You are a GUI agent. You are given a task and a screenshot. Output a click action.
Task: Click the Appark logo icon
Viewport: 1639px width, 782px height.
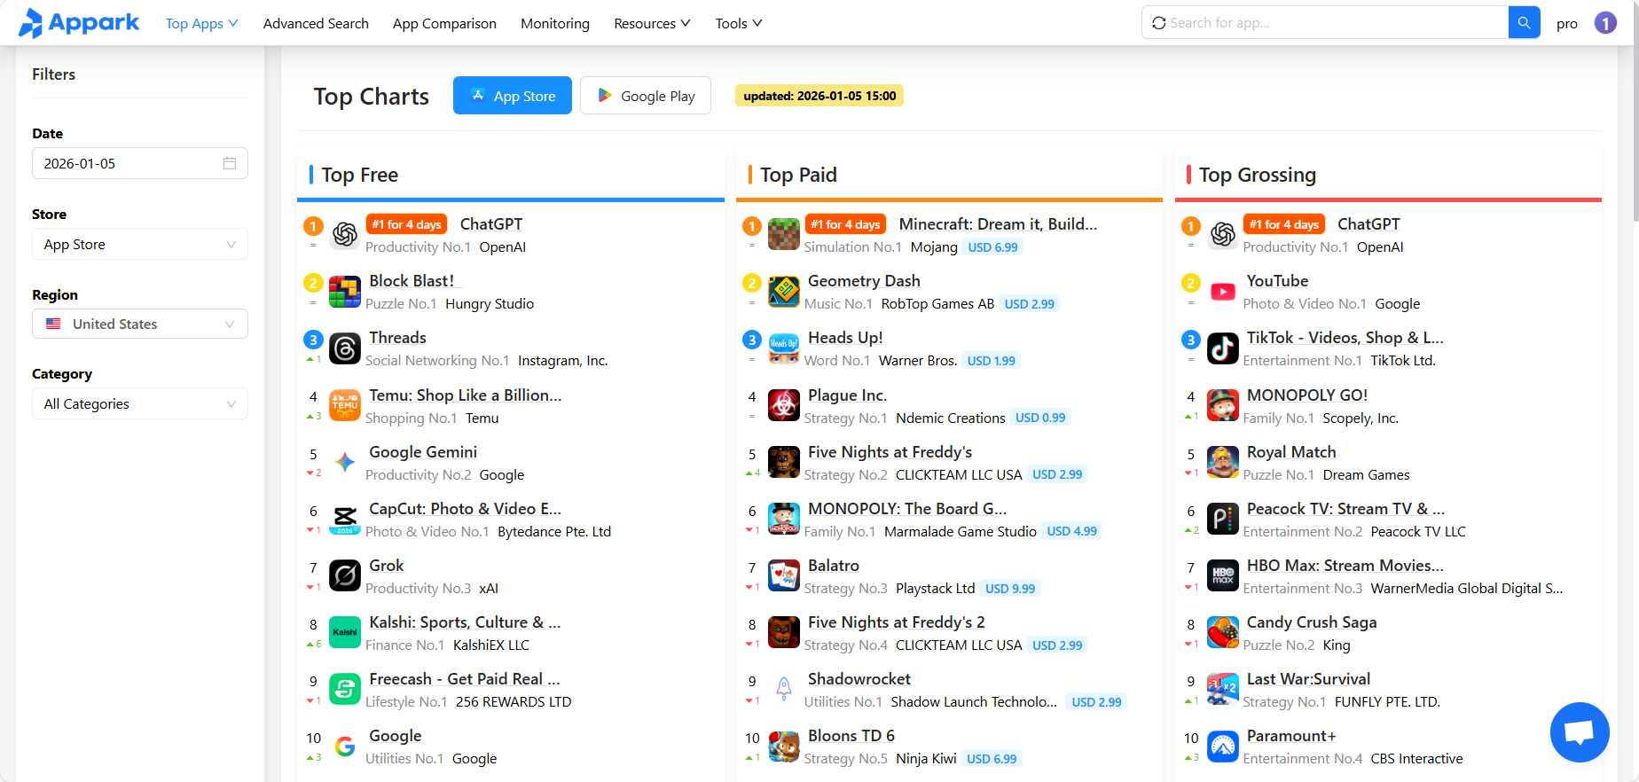[31, 23]
